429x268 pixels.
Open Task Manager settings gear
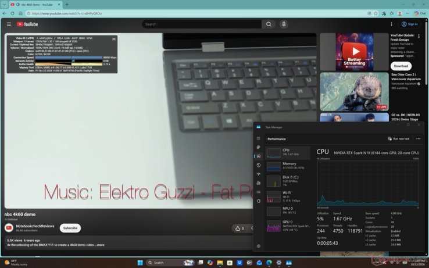coord(259,246)
